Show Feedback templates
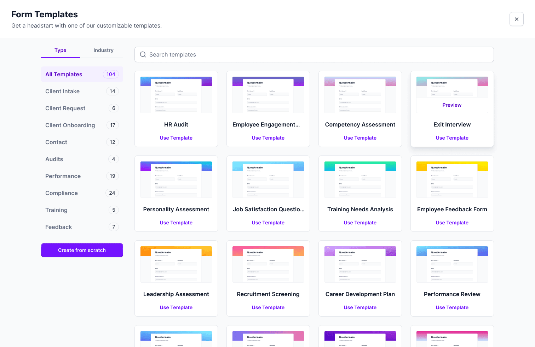Image resolution: width=535 pixels, height=347 pixels. pyautogui.click(x=82, y=227)
